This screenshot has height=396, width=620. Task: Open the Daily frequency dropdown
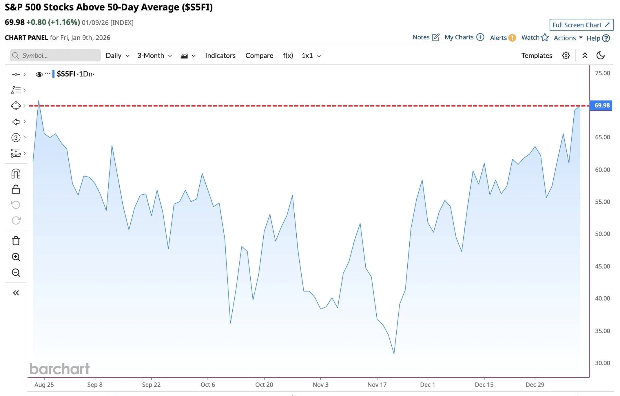click(117, 56)
